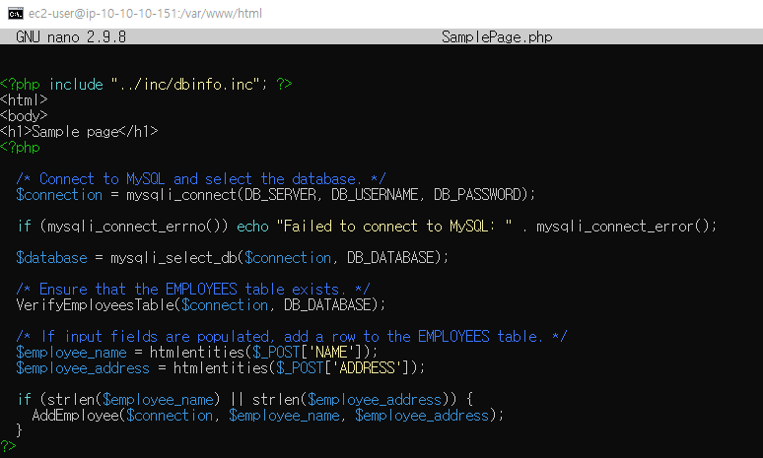Click the <html> tag line
The image size is (763, 458).
click(24, 100)
